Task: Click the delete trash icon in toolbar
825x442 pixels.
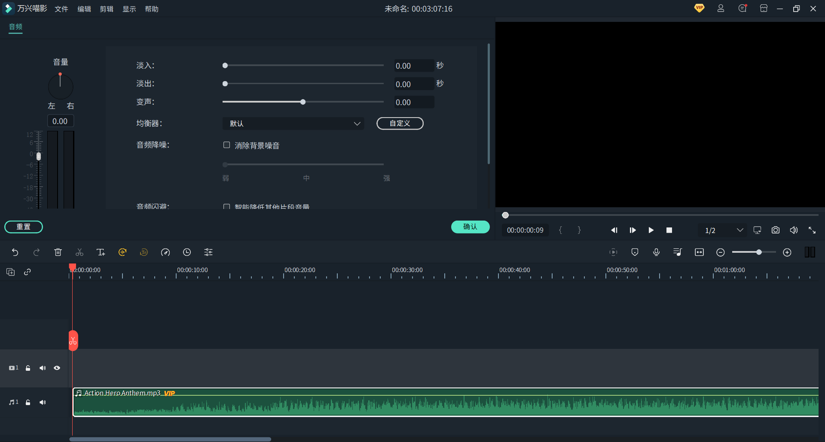Action: click(58, 252)
